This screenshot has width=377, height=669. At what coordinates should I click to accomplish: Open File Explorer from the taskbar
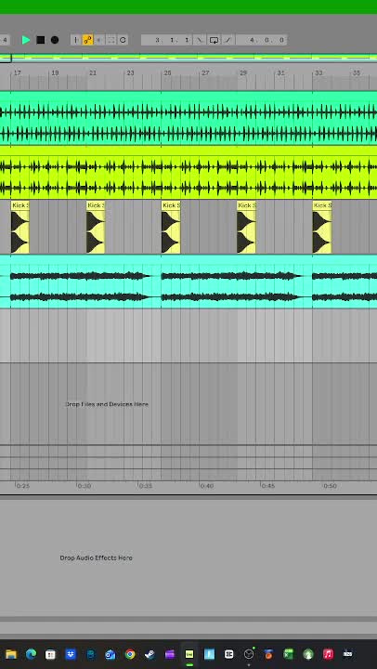[x=10, y=654]
